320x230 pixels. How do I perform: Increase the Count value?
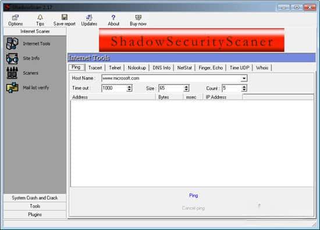(244, 87)
